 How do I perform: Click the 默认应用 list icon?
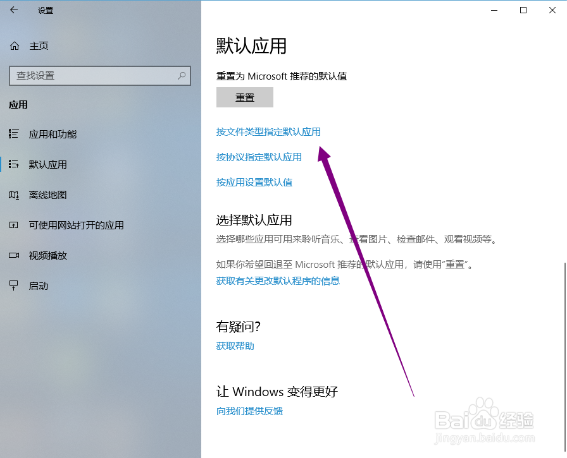[14, 164]
